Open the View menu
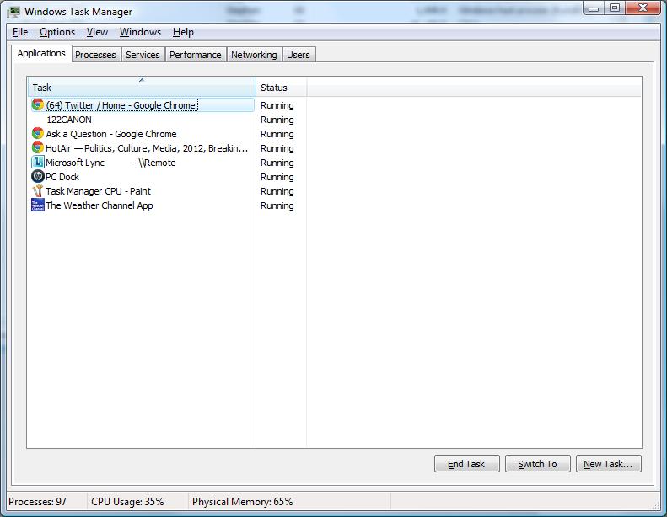Viewport: 667px width, 517px height. [x=97, y=32]
